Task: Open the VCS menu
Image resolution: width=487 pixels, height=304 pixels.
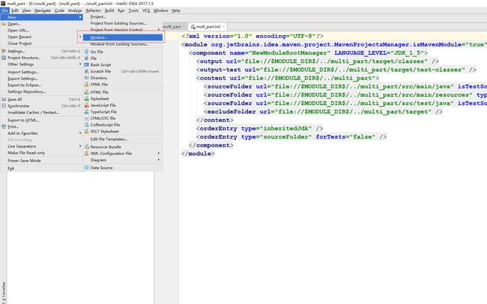Action: pos(146,10)
